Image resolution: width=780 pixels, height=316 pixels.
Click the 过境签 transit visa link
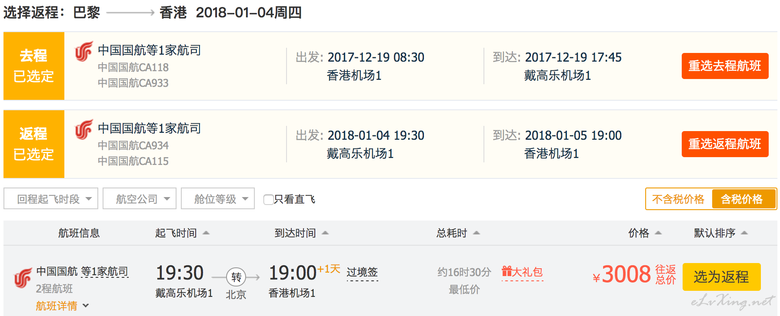[x=362, y=272]
